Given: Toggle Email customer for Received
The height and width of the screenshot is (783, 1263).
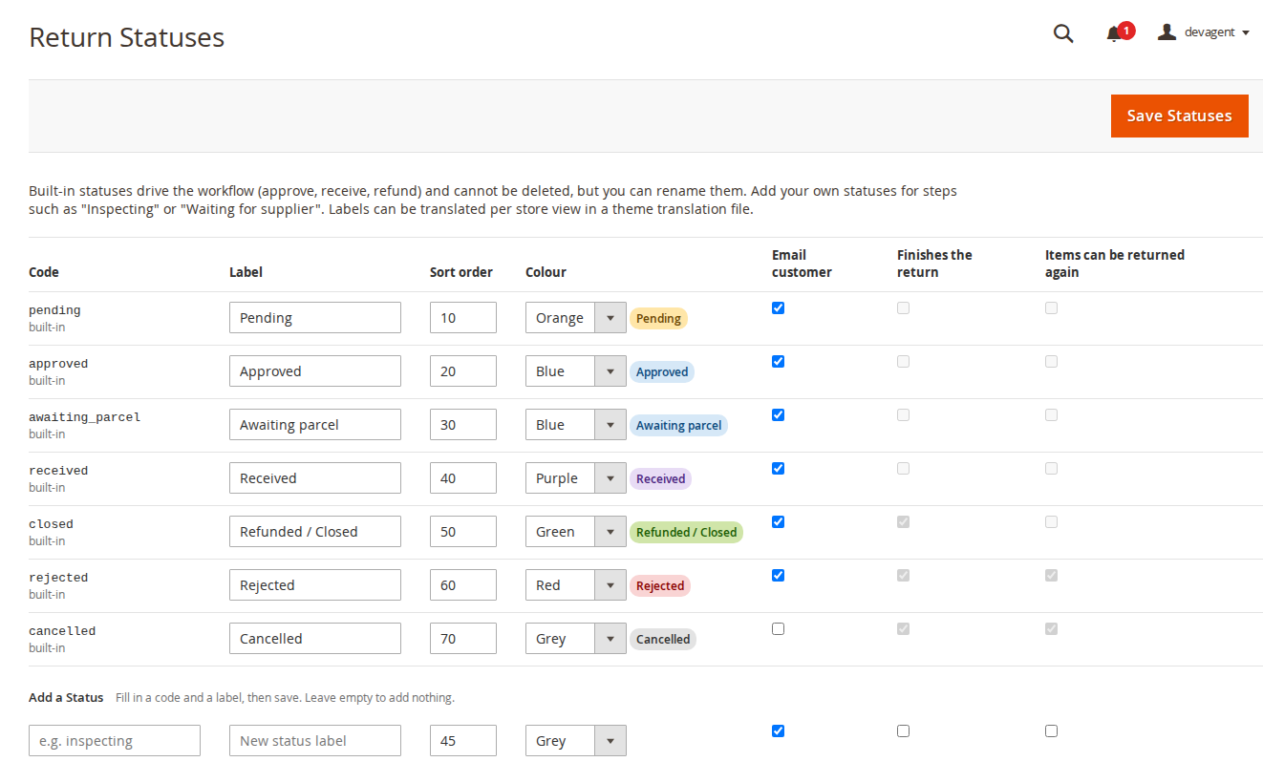Looking at the screenshot, I should pos(778,468).
